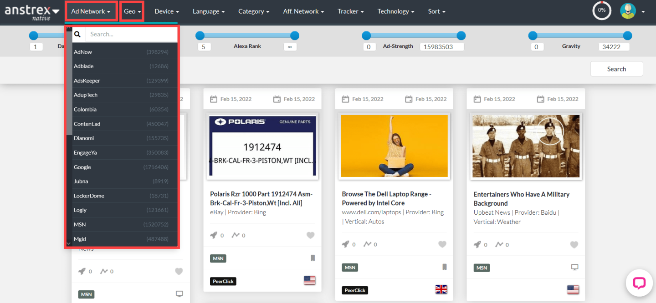The height and width of the screenshot is (303, 656).
Task: Focus the ad network search input field
Action: 131,34
